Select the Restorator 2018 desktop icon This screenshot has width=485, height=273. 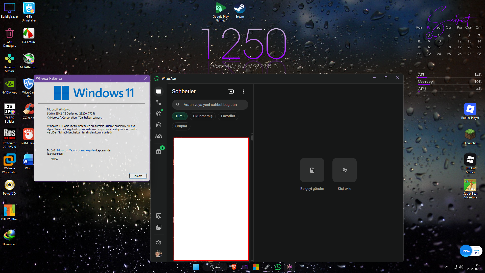10,139
